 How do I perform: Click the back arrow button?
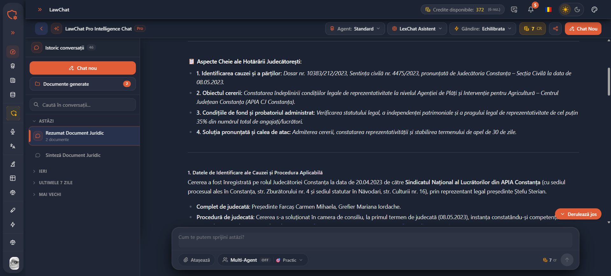pyautogui.click(x=41, y=29)
